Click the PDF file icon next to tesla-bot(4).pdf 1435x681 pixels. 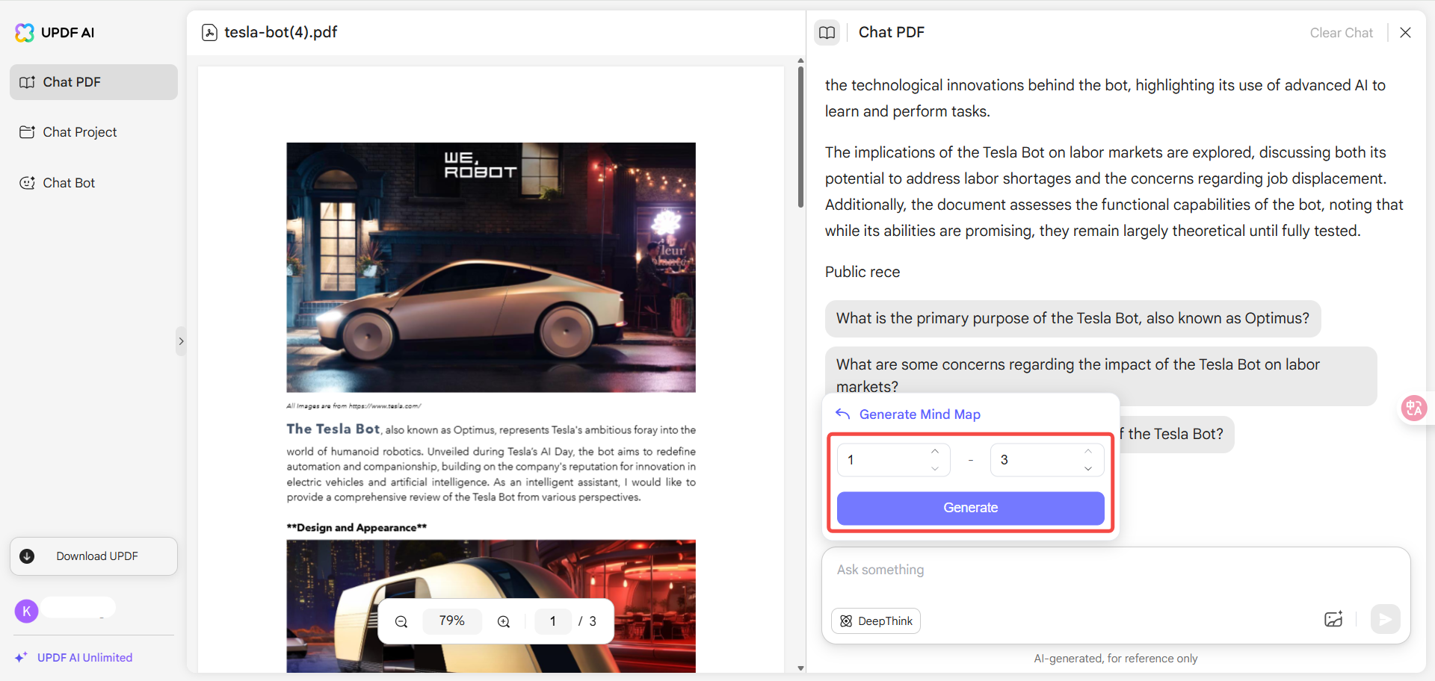tap(209, 32)
